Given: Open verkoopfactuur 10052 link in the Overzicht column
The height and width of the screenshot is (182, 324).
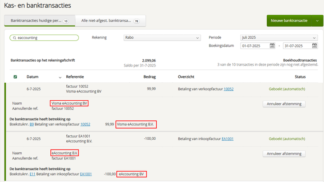Looking at the screenshot, I should (228, 89).
